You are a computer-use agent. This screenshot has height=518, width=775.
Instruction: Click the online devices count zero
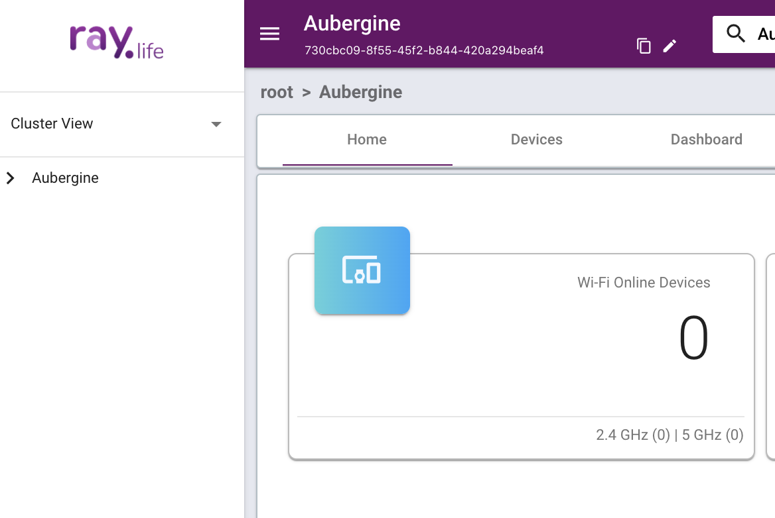coord(693,338)
